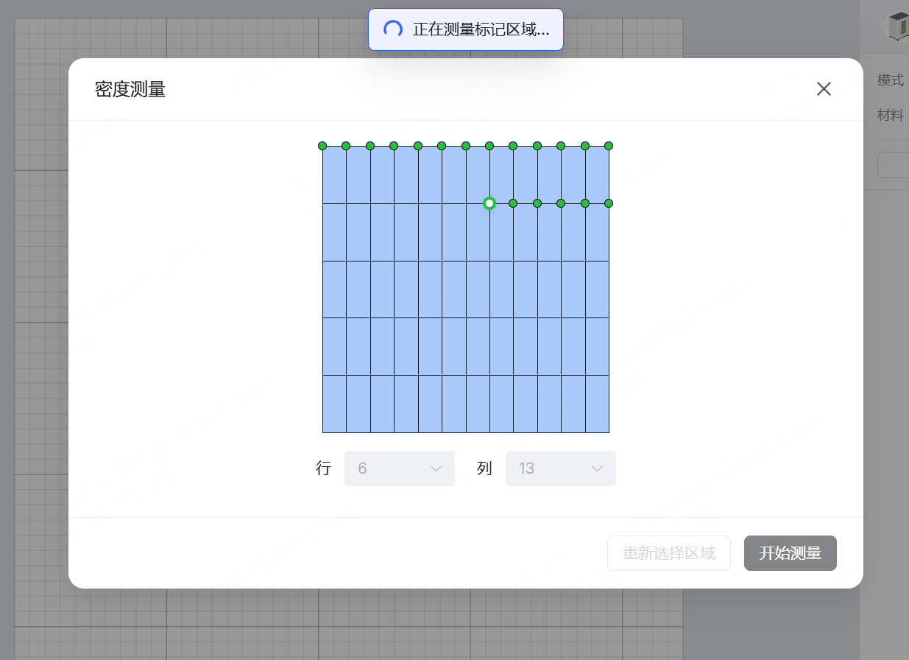Close the 密度测量 dialog
909x660 pixels.
click(824, 89)
